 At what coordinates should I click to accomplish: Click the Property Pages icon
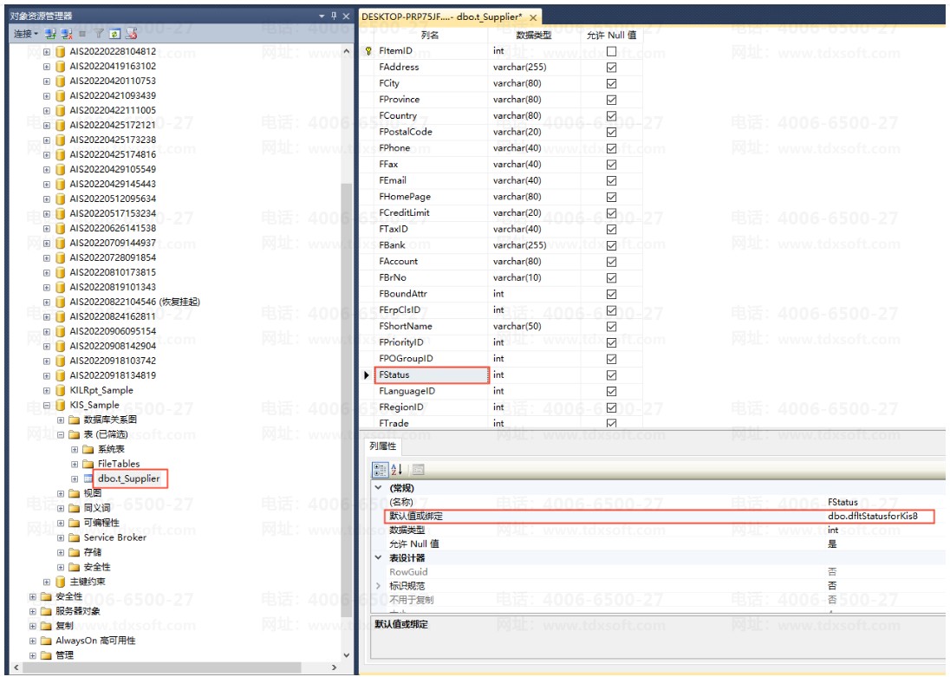[x=418, y=470]
